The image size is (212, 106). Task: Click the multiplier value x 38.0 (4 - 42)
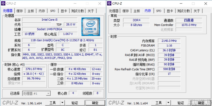(34, 74)
